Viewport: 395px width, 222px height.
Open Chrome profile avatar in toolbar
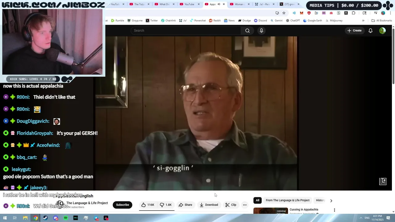point(383,13)
